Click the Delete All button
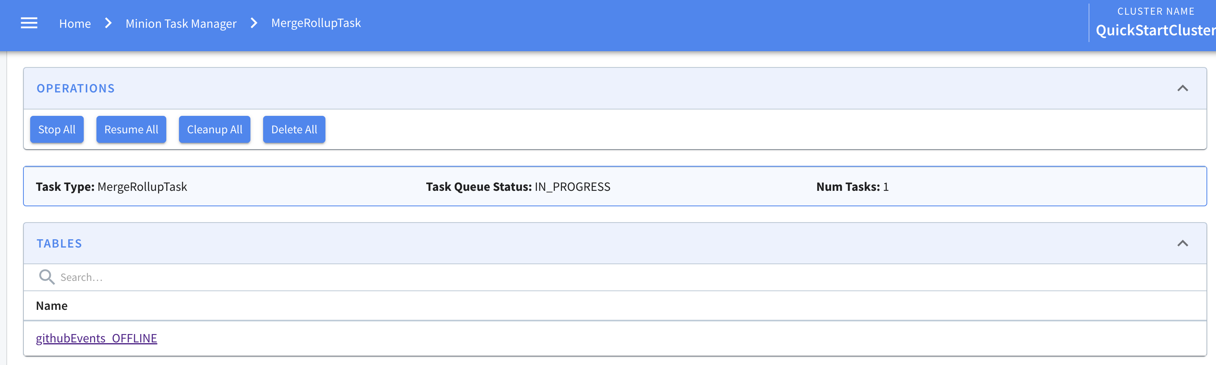Screen dimensions: 1216x365 [x=294, y=129]
